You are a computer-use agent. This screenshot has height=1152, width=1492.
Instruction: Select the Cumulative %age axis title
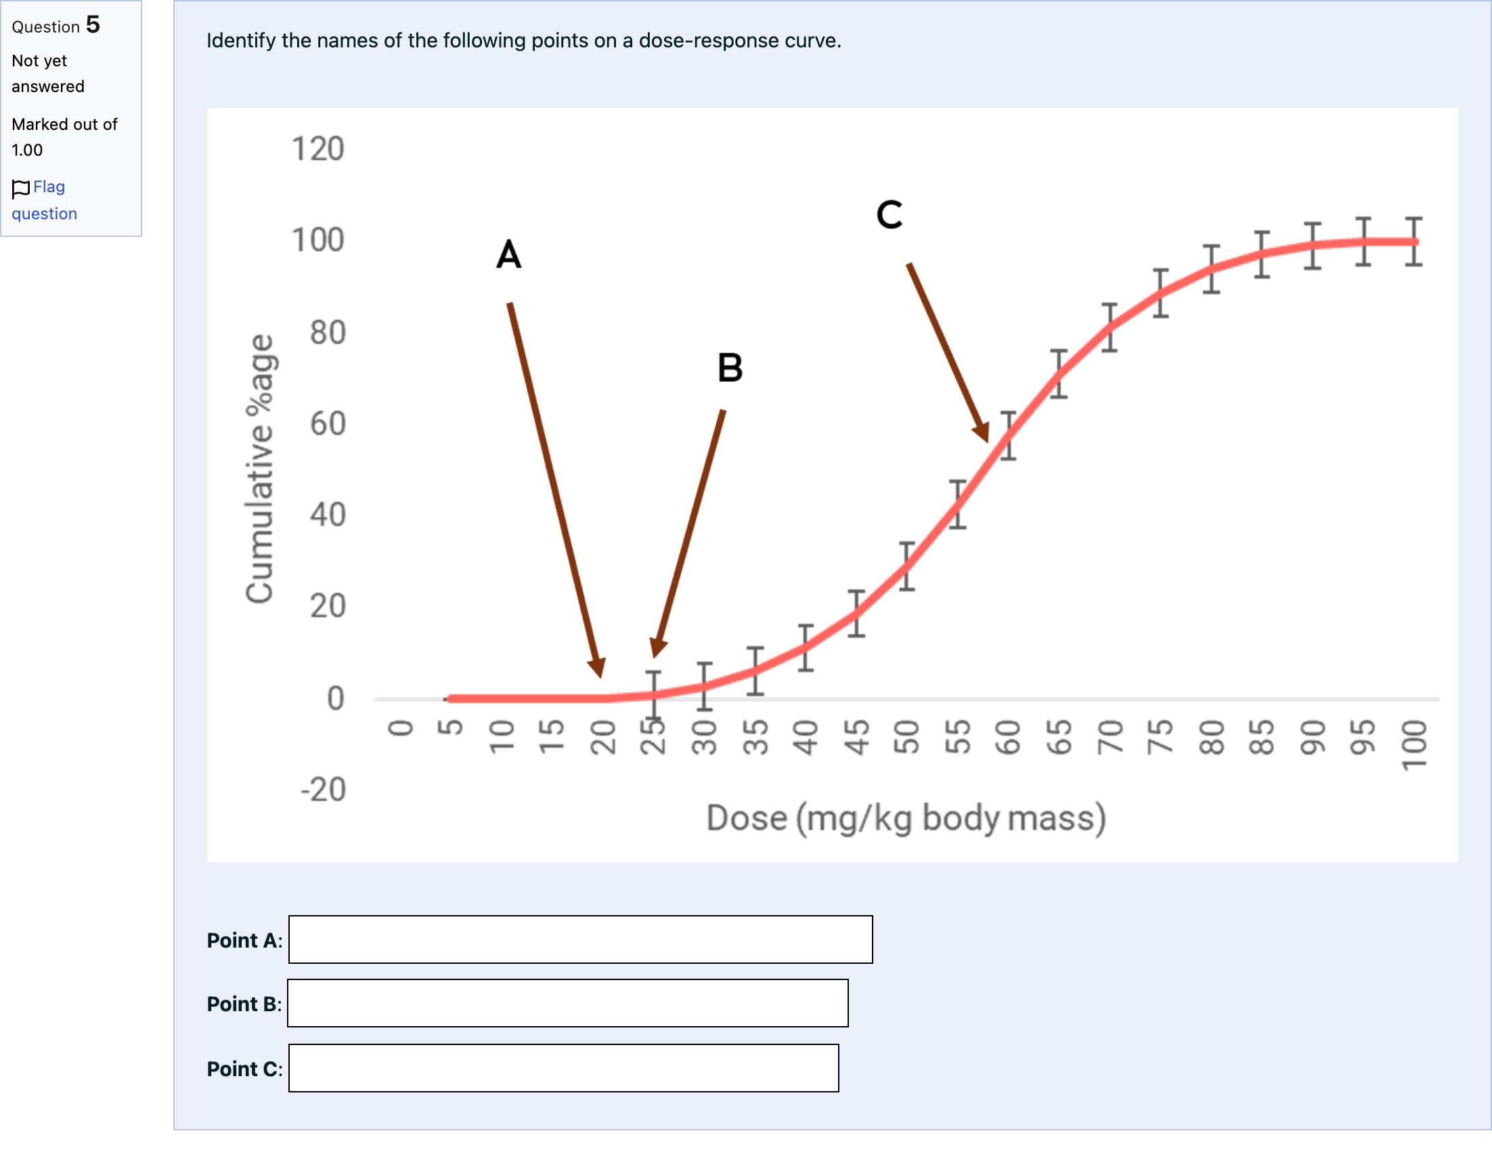pyautogui.click(x=259, y=468)
